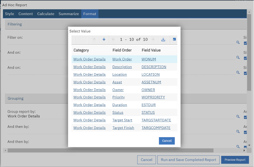Open the Content tab

click(x=26, y=14)
